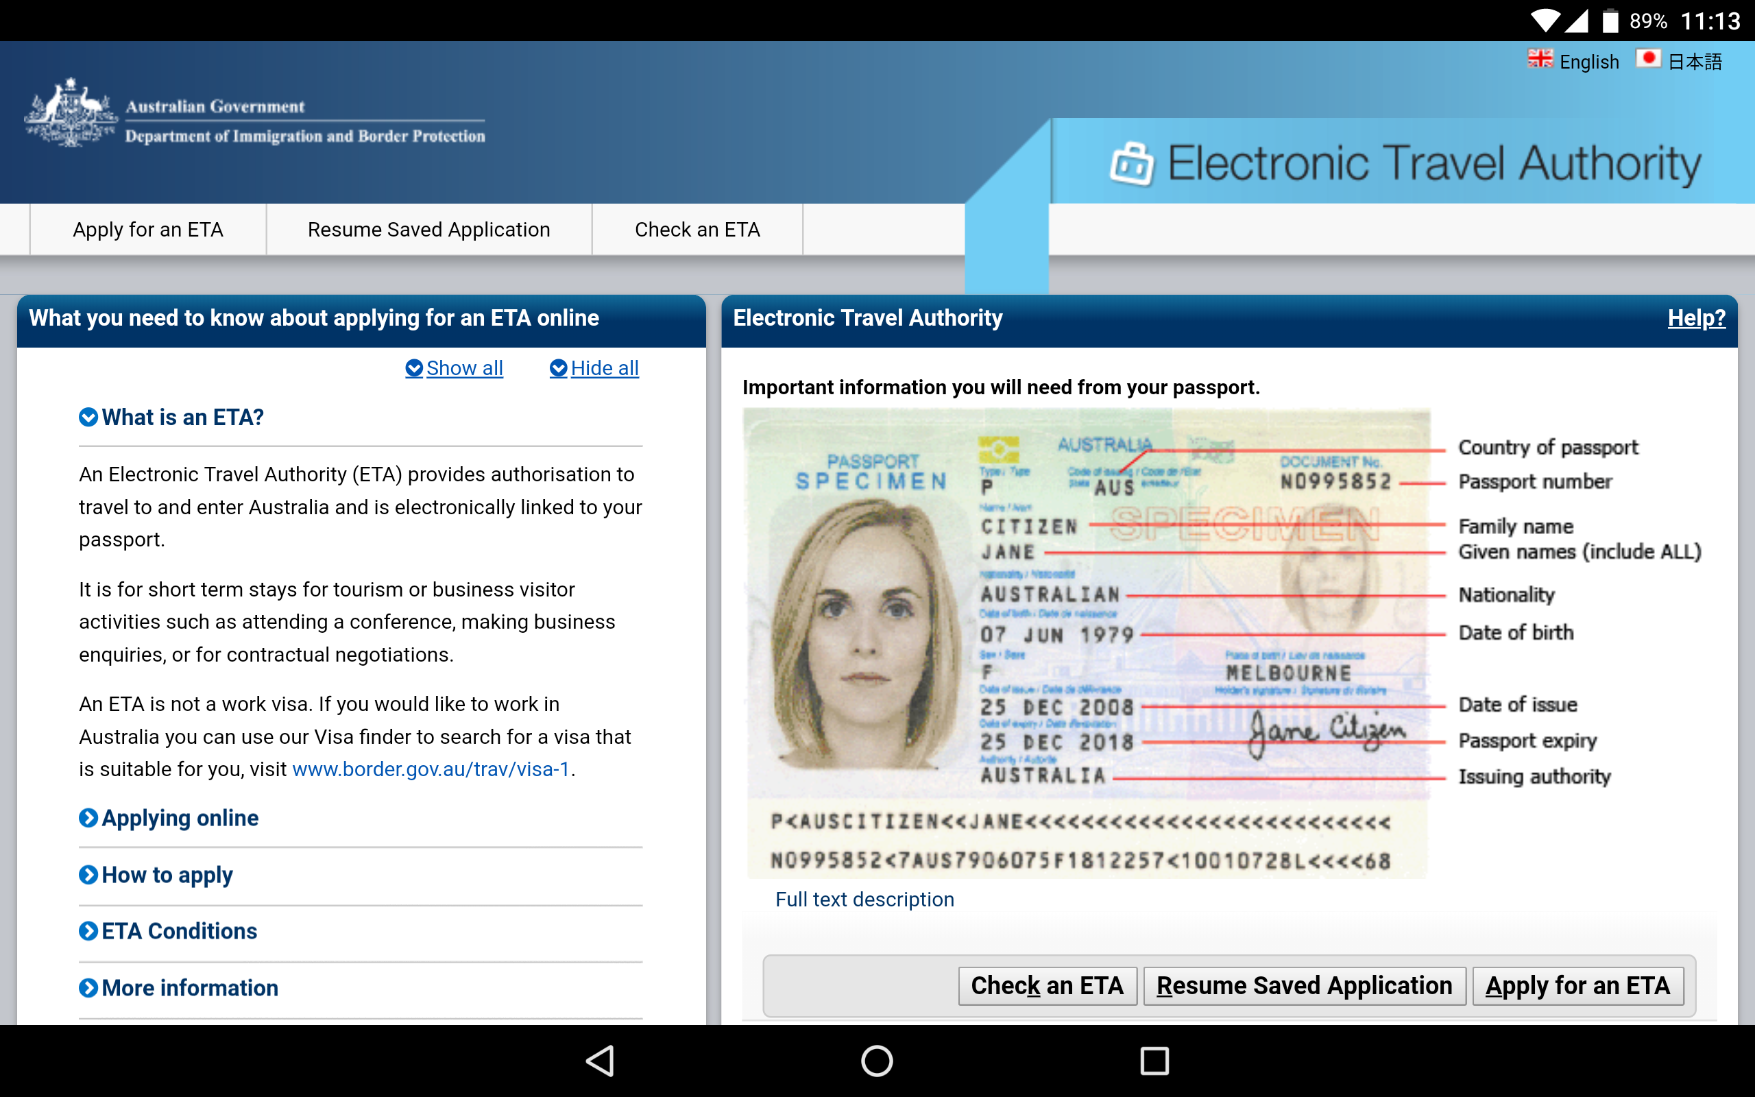Tap the Android back navigation icon
1755x1097 pixels.
pos(601,1061)
